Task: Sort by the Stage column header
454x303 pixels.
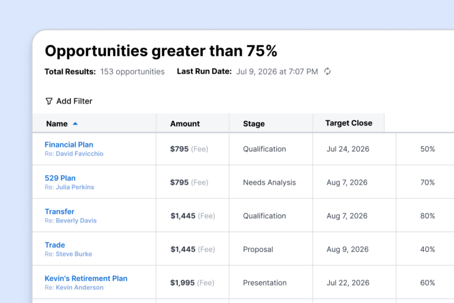Action: coord(271,123)
